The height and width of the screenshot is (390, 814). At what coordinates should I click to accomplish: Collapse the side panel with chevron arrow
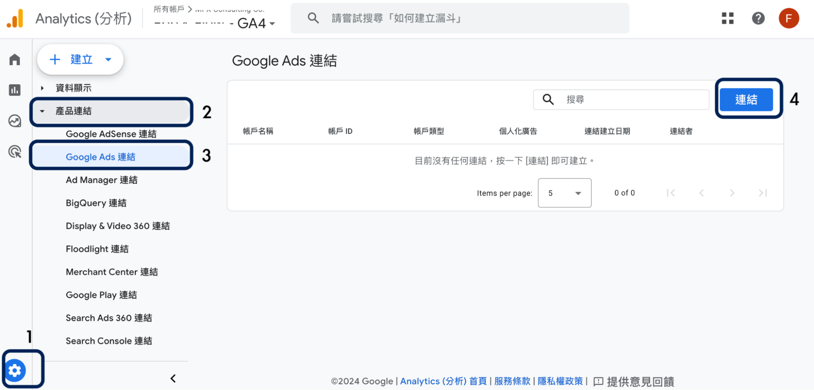pos(173,379)
